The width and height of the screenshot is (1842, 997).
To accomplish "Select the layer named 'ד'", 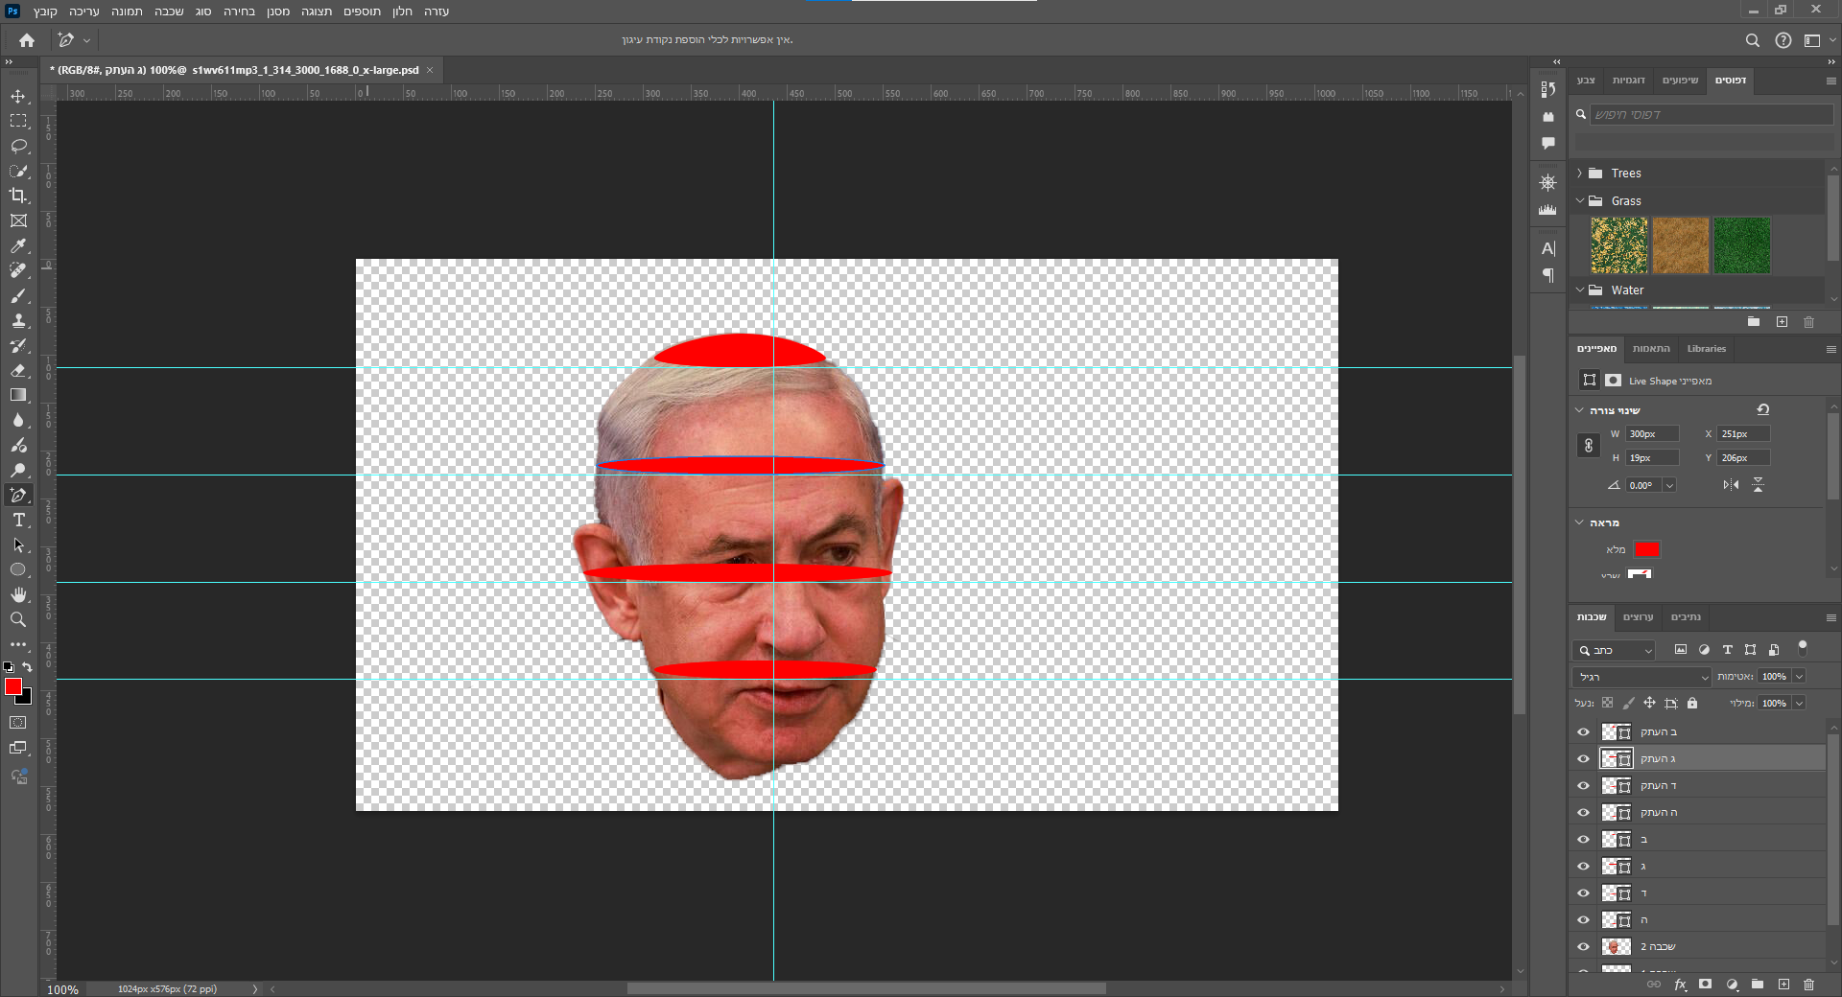I will 1712,893.
